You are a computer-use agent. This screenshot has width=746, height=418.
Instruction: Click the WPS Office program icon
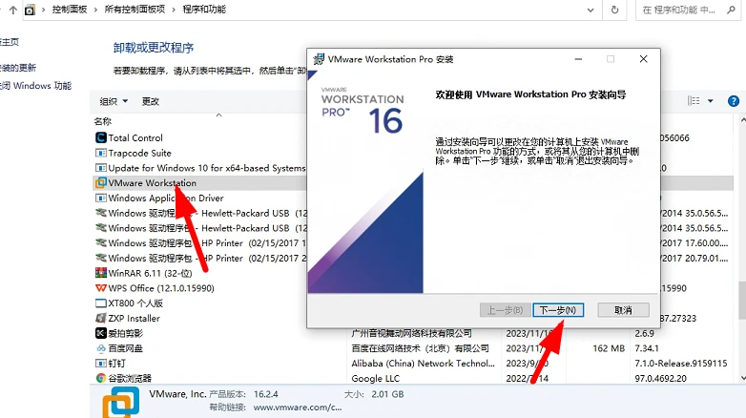coord(101,288)
